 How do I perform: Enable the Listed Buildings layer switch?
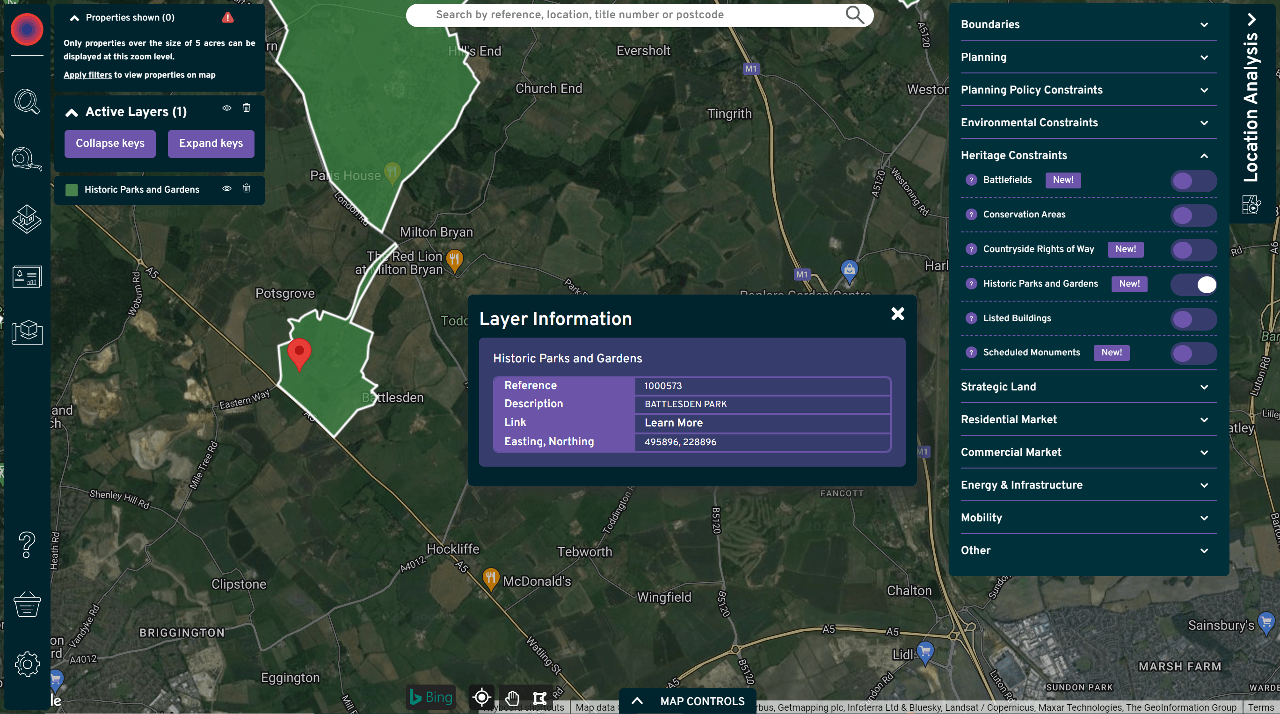click(x=1193, y=319)
